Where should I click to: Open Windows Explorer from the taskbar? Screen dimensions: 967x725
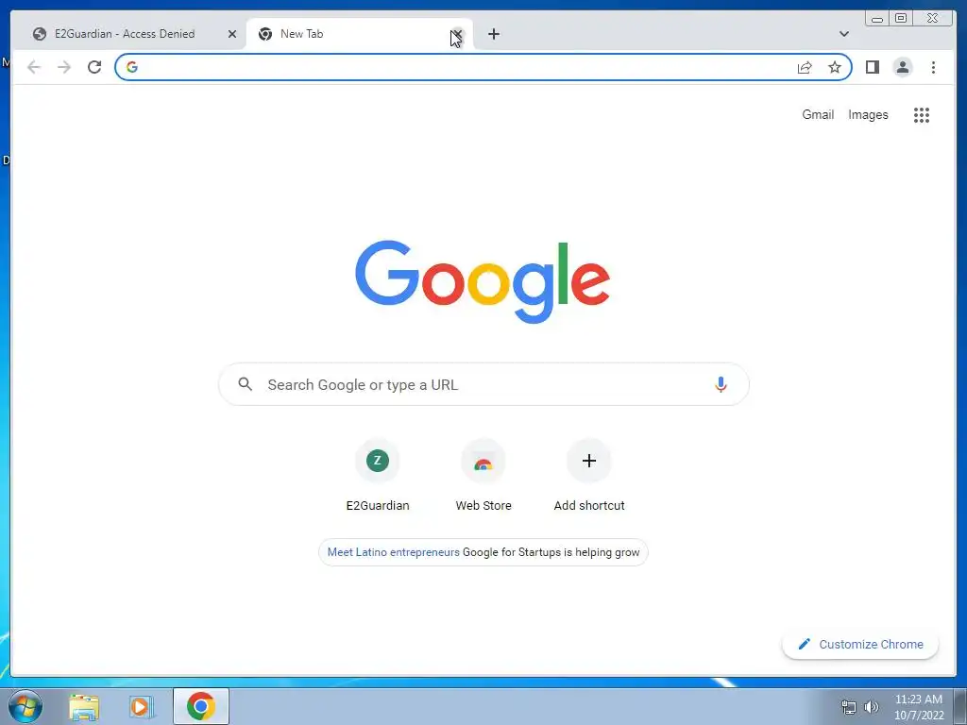pyautogui.click(x=84, y=706)
